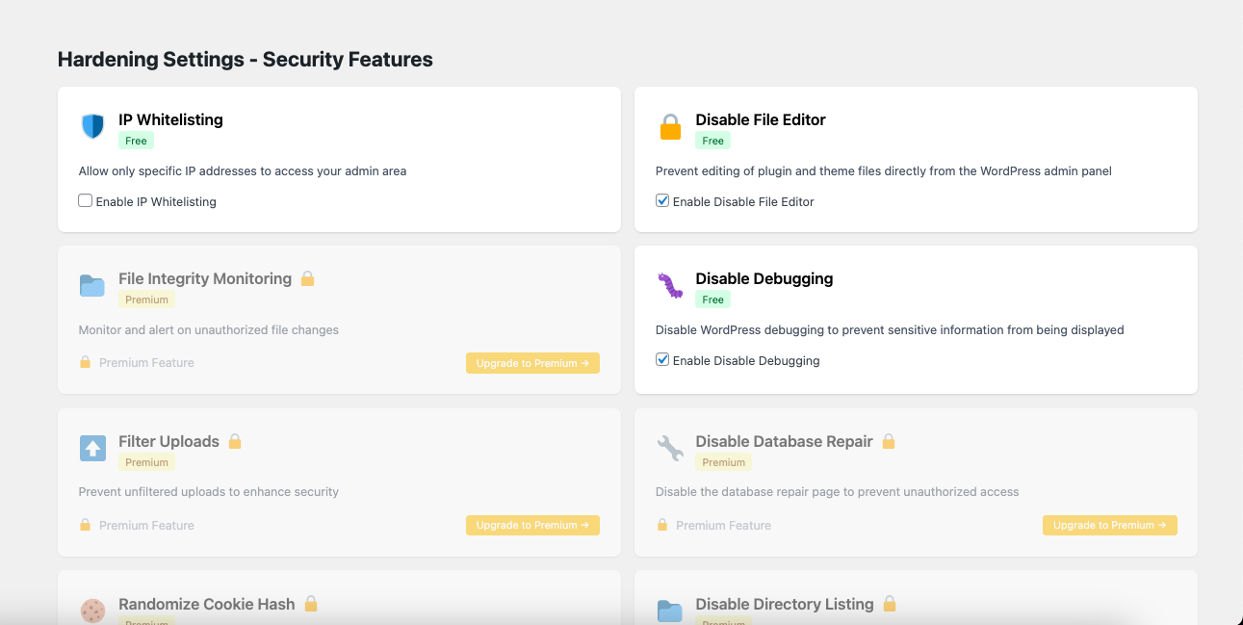Enable the IP Whitelisting checkbox
This screenshot has height=625, width=1243.
click(86, 201)
